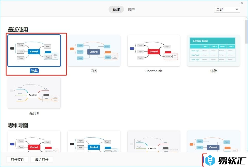The image size is (248, 167).
Task: Select blue Central mind map in 思维导图
Action: pos(94,141)
